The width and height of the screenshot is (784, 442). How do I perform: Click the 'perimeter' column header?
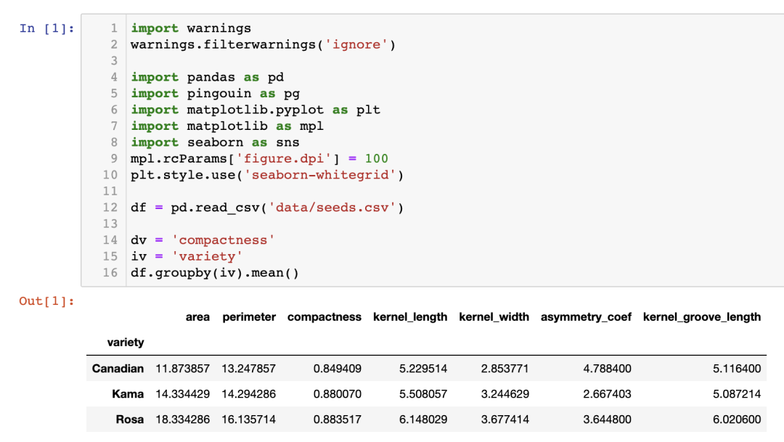click(x=249, y=317)
